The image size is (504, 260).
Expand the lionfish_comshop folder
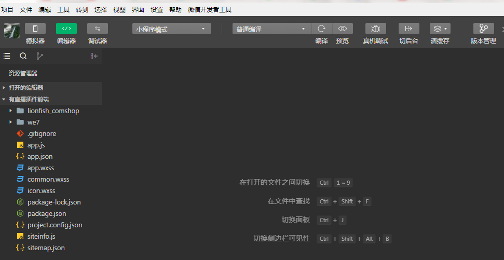51,111
